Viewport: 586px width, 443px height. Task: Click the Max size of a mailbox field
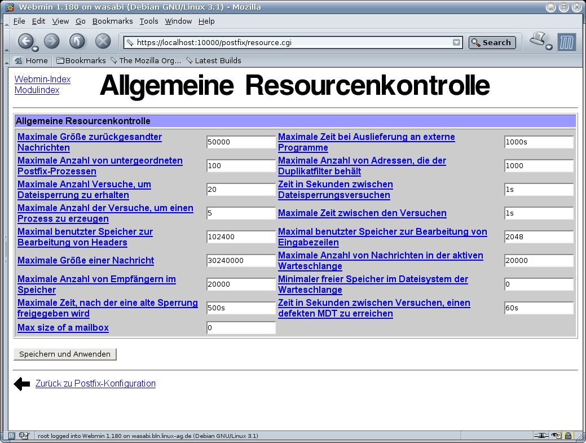click(241, 327)
